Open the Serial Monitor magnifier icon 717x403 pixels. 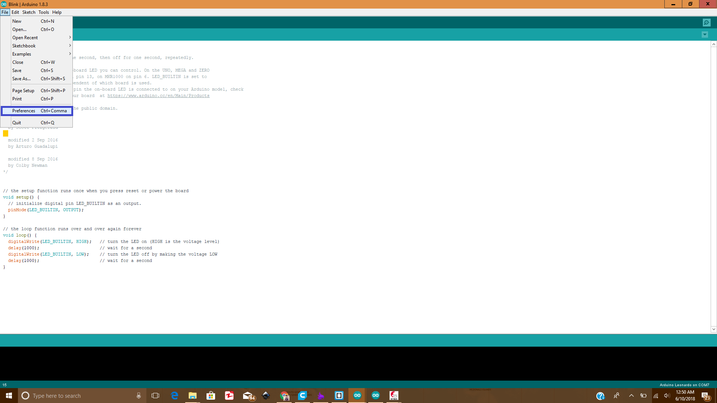point(707,23)
